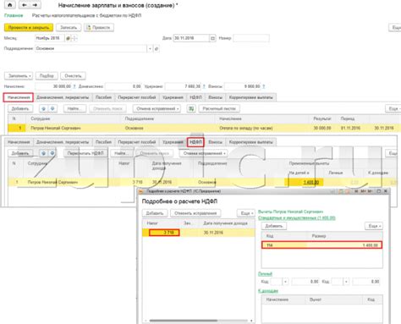Move row down in the Начисления tab toolbar
The image size is (401, 324).
coord(52,108)
